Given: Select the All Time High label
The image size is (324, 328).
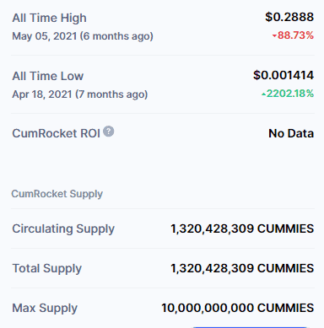Looking at the screenshot, I should click(49, 18).
